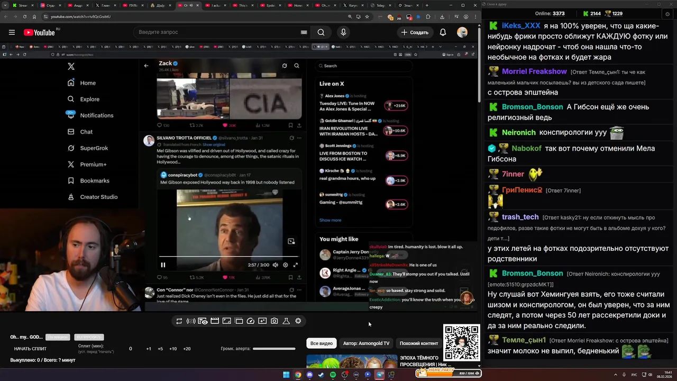Click the browser home icon
The width and height of the screenshot is (677, 381).
point(34,17)
